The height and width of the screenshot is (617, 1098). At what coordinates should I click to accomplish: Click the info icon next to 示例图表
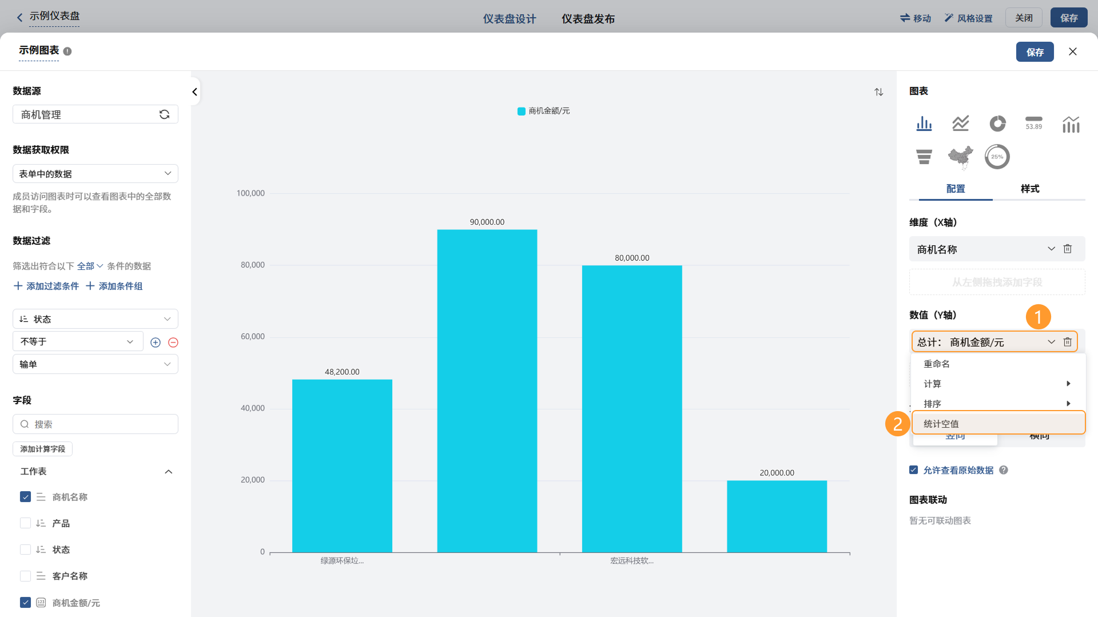pos(67,51)
